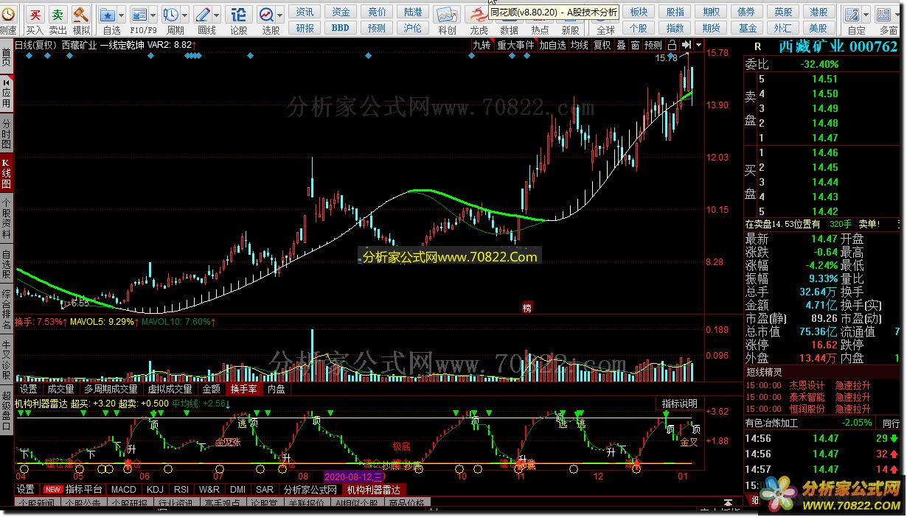Toggle the 九转 indicator
907x517 pixels.
coord(482,45)
